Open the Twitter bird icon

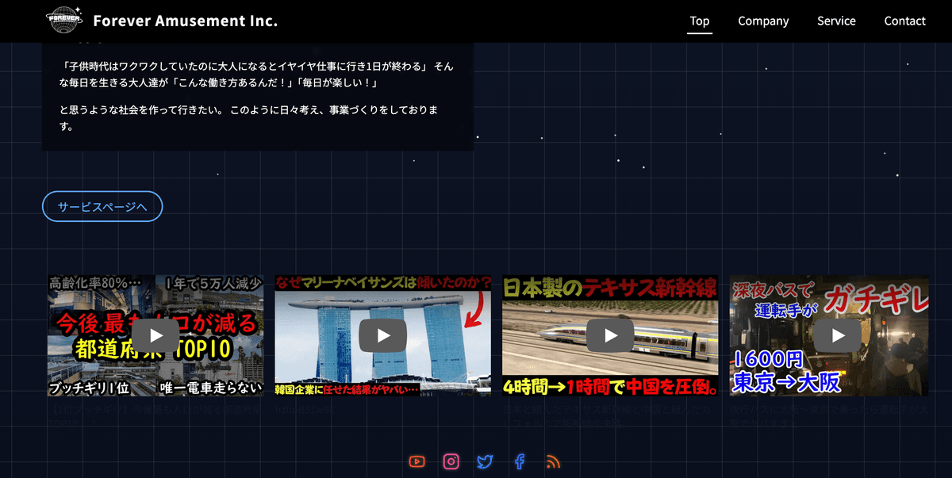[486, 461]
